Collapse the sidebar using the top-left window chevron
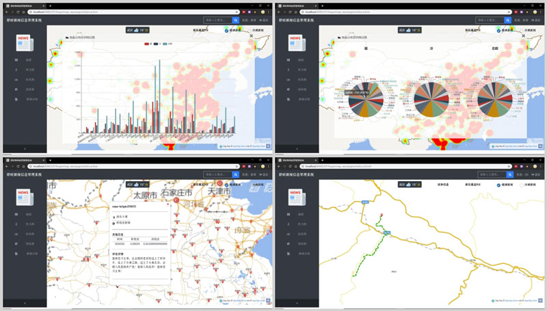Viewport: 547px width, 311px height. [25, 148]
